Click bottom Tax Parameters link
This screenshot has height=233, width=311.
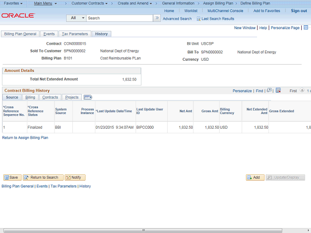pos(64,186)
